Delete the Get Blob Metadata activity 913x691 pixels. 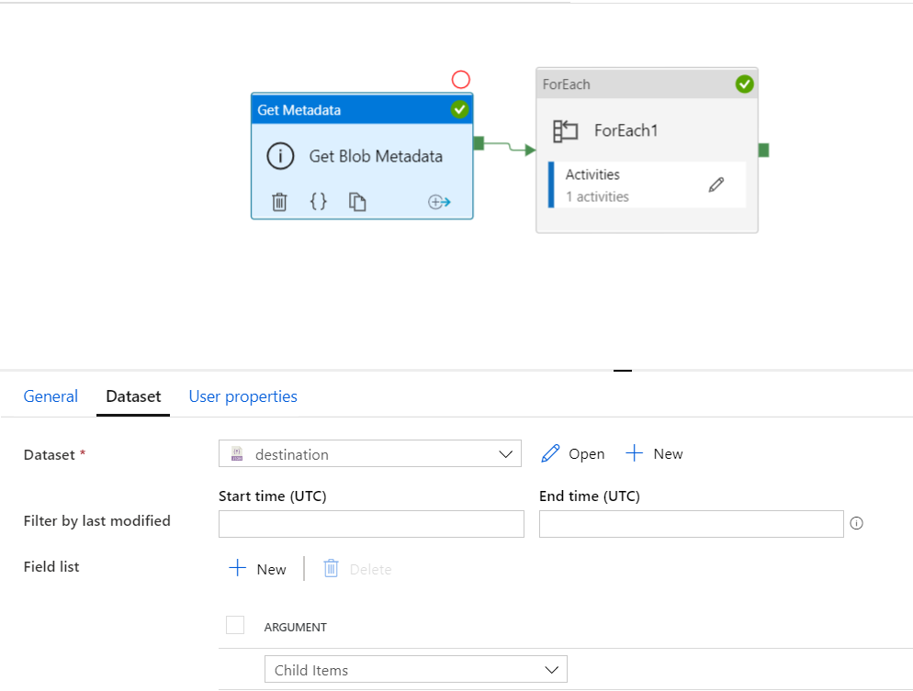click(x=280, y=202)
